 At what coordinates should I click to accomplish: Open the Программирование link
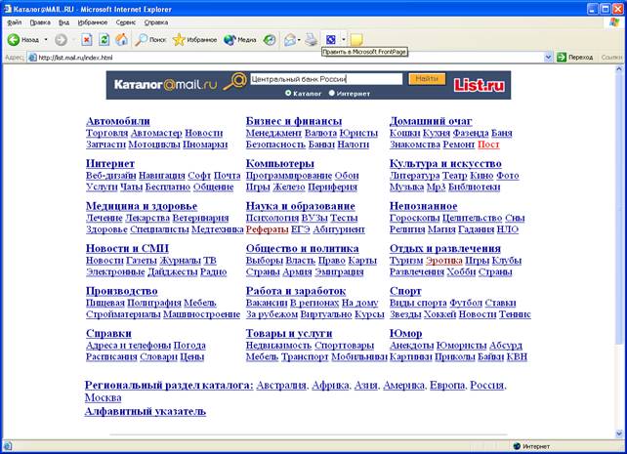tap(289, 176)
